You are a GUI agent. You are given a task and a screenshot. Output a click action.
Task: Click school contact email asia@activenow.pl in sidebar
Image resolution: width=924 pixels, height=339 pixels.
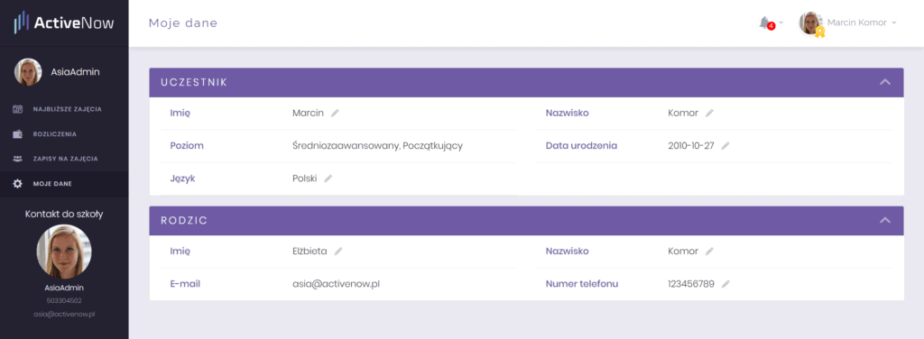click(x=64, y=315)
